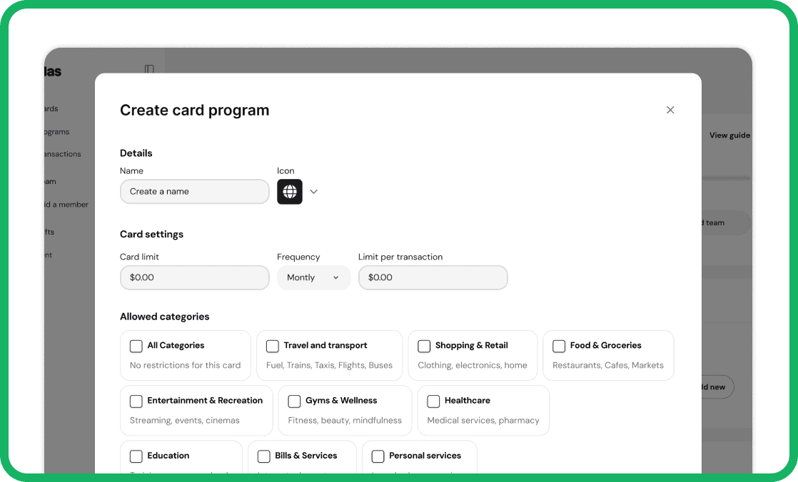Check the All Categories option
The image size is (798, 482).
[x=136, y=346]
